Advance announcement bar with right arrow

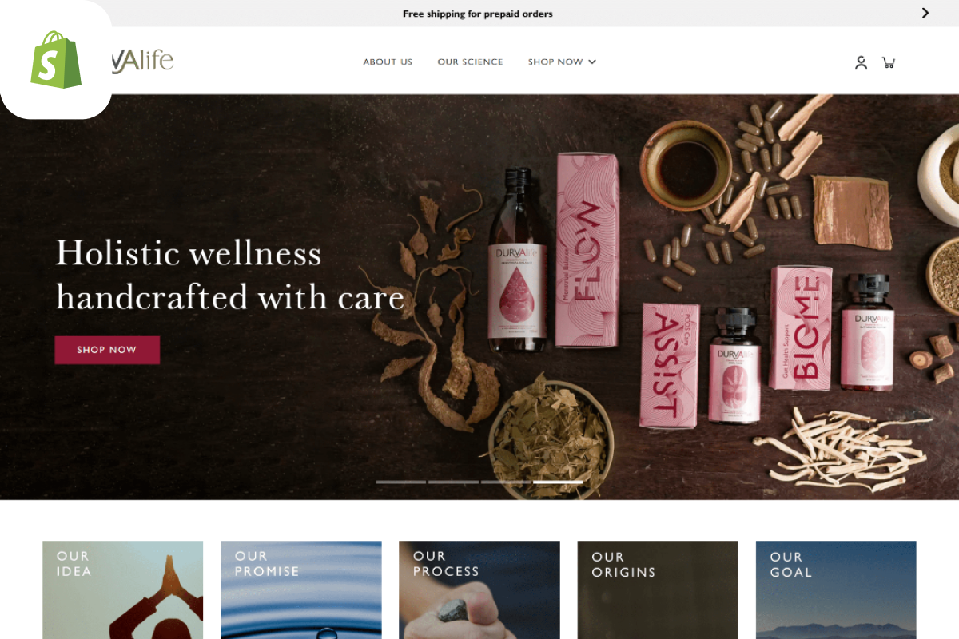[925, 13]
